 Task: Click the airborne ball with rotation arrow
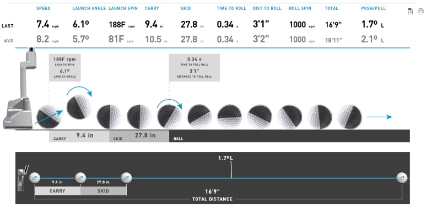(x=79, y=107)
